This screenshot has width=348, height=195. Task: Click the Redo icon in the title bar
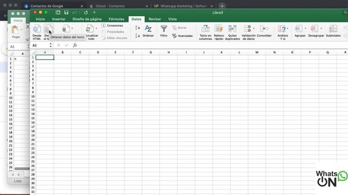click(x=86, y=12)
